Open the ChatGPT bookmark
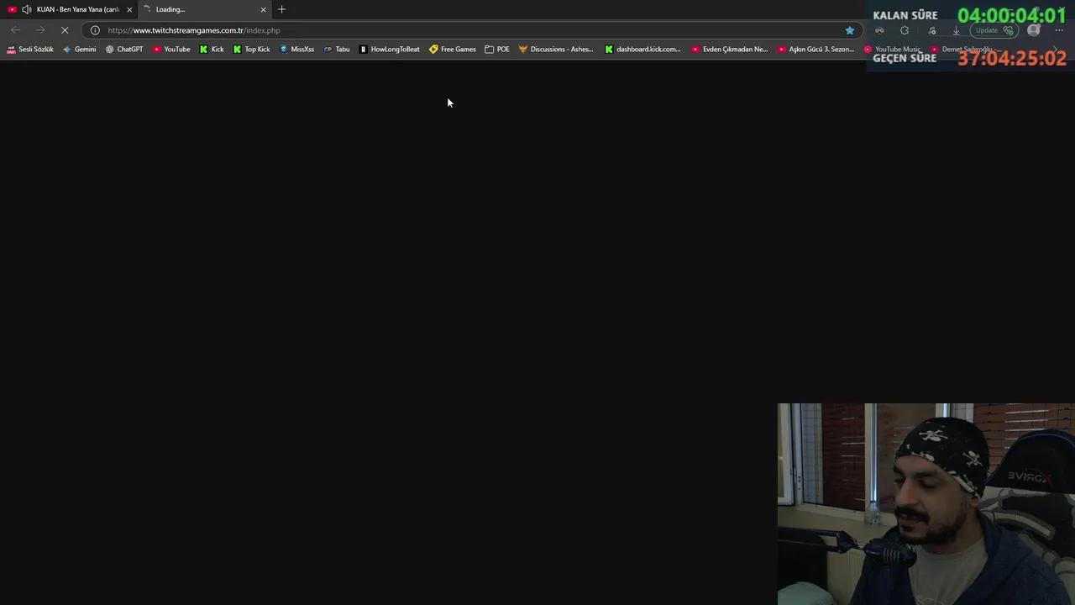This screenshot has height=605, width=1075. point(124,49)
